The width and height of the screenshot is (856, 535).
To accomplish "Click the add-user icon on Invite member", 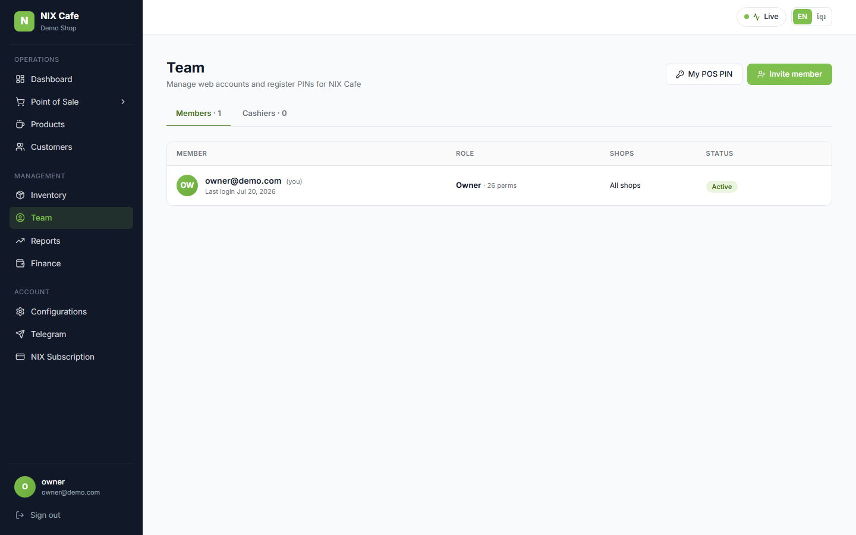I will pos(761,74).
